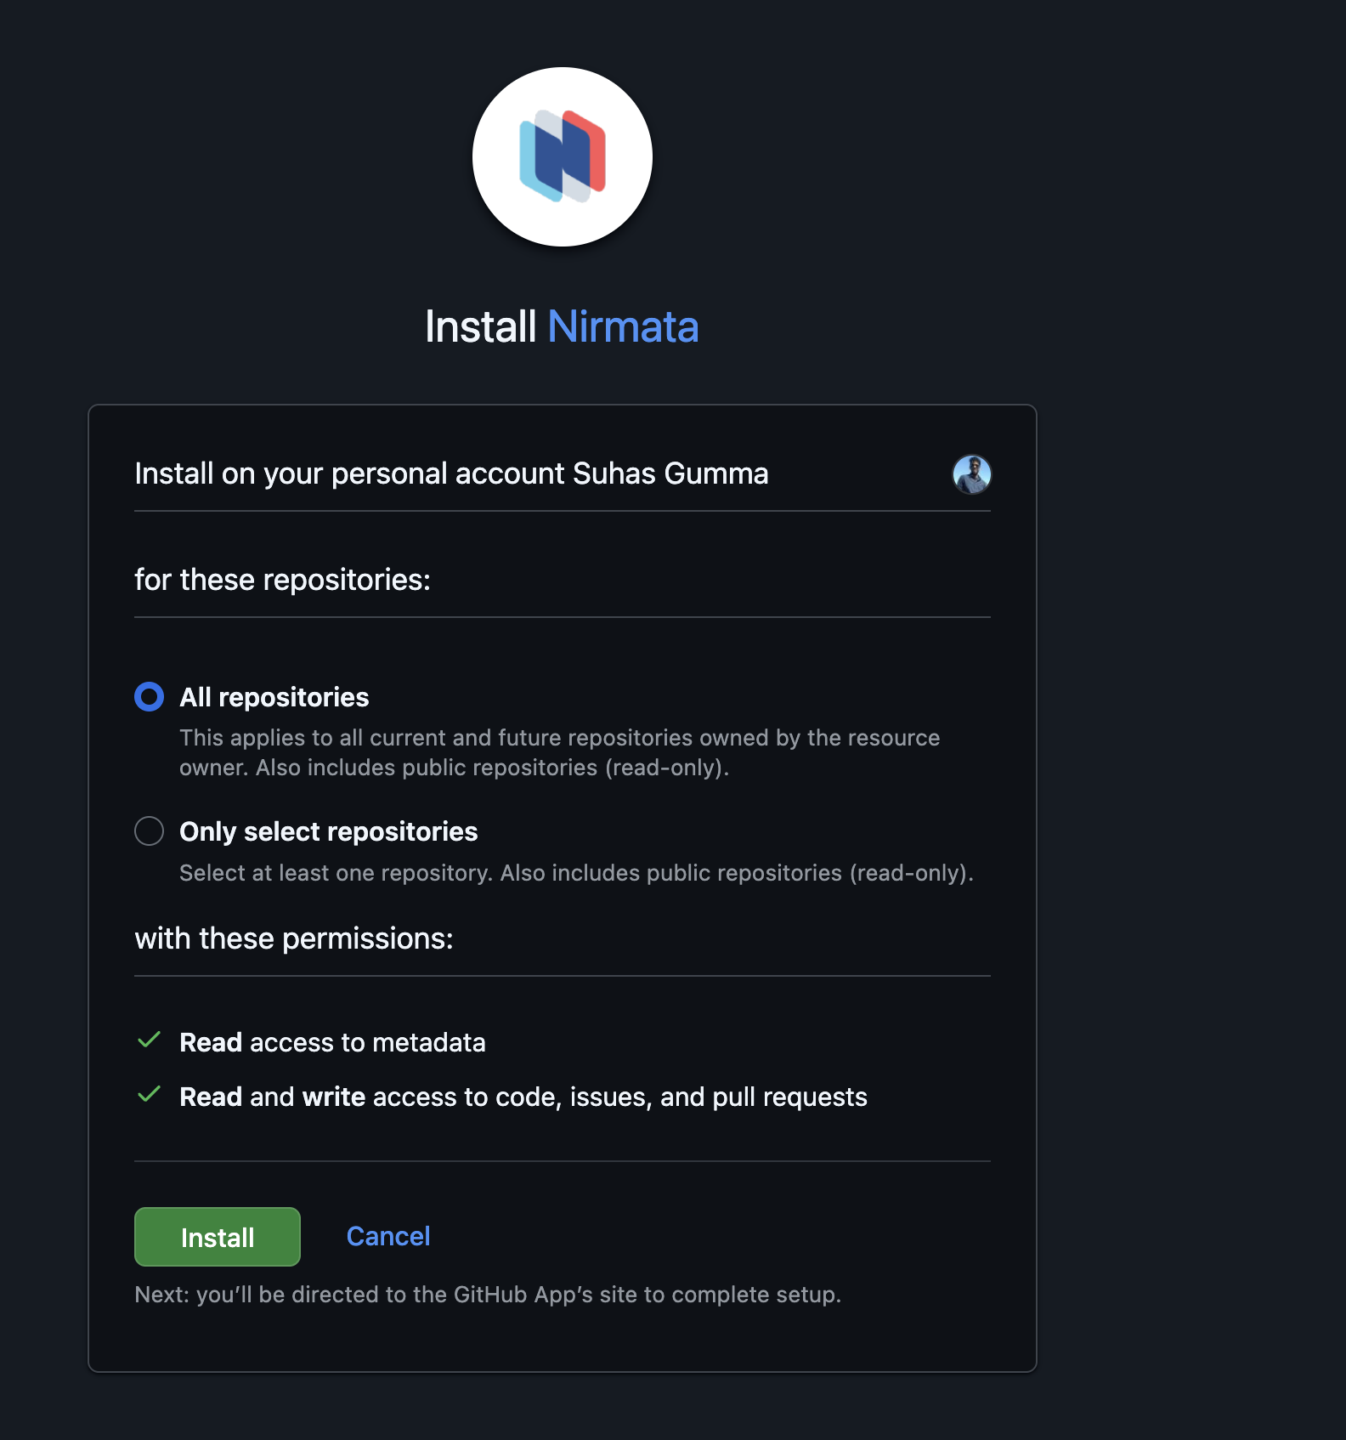Click 'Install on your personal account Suhas Gumma'

(x=451, y=474)
